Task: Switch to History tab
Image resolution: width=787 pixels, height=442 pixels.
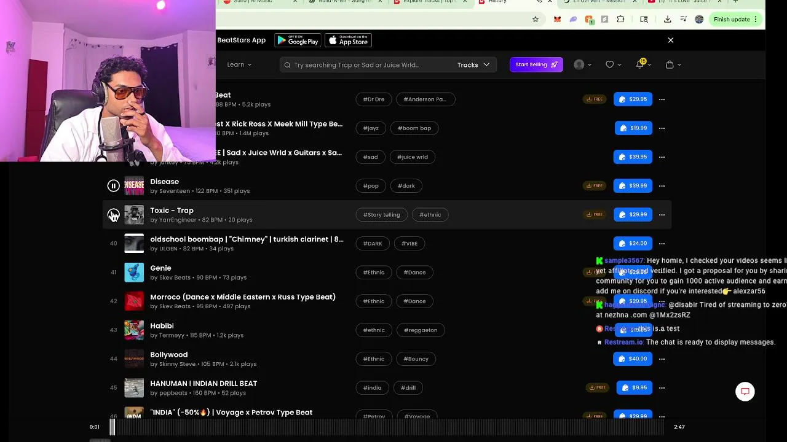Action: (x=513, y=2)
